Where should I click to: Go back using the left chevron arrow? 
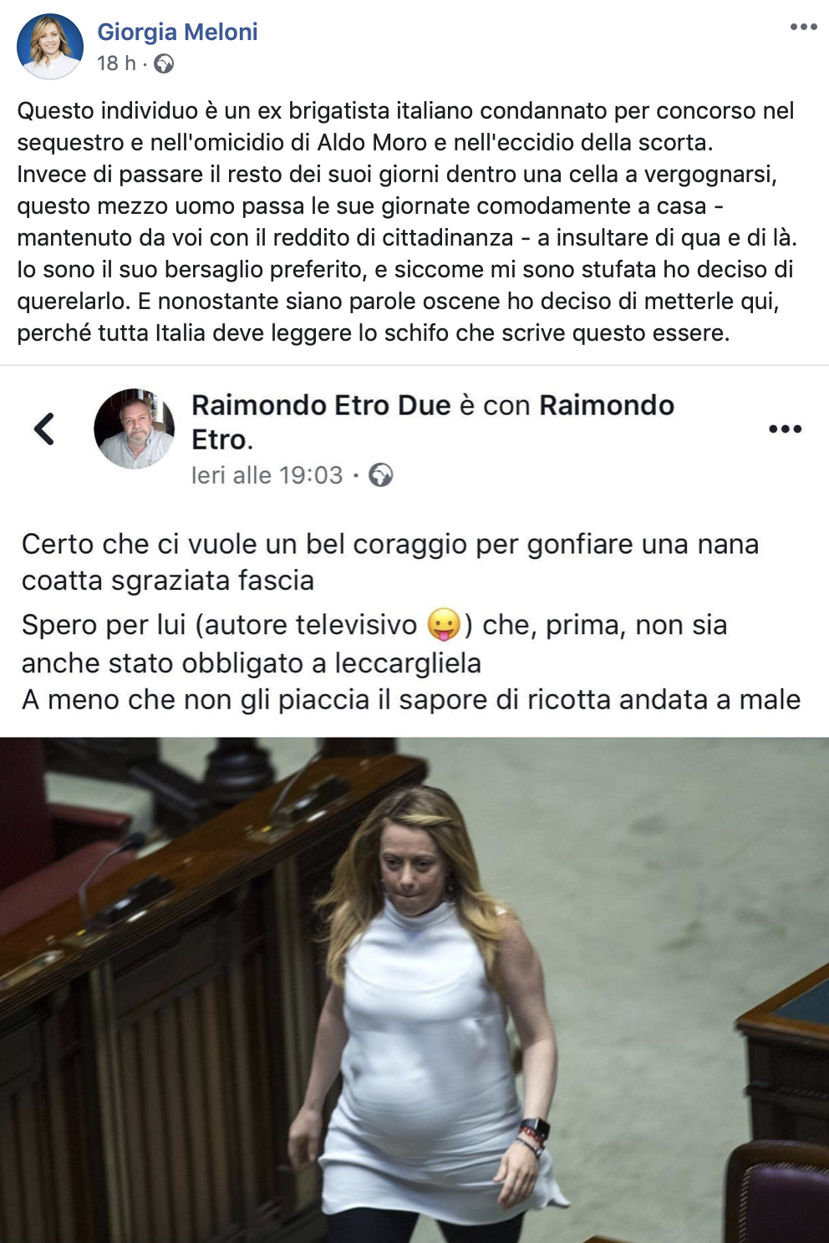tap(43, 429)
